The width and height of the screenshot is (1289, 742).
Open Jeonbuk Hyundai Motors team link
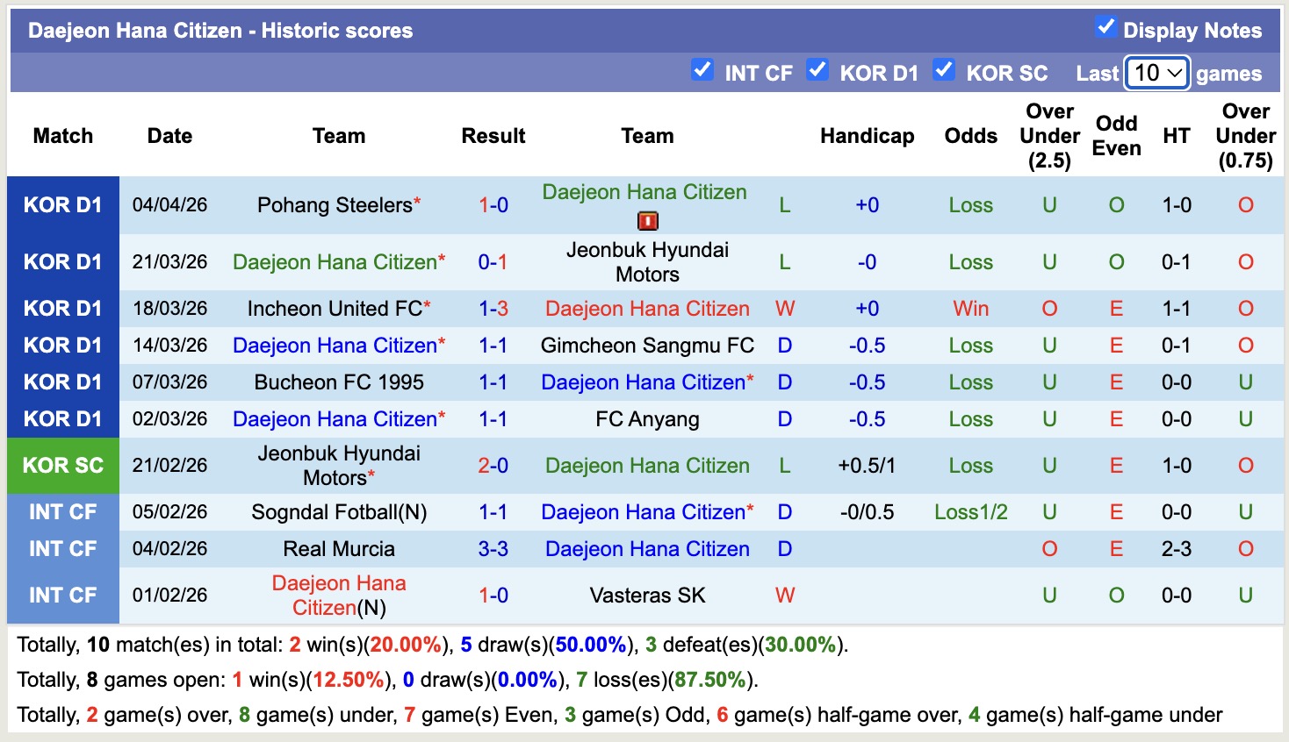(x=647, y=260)
